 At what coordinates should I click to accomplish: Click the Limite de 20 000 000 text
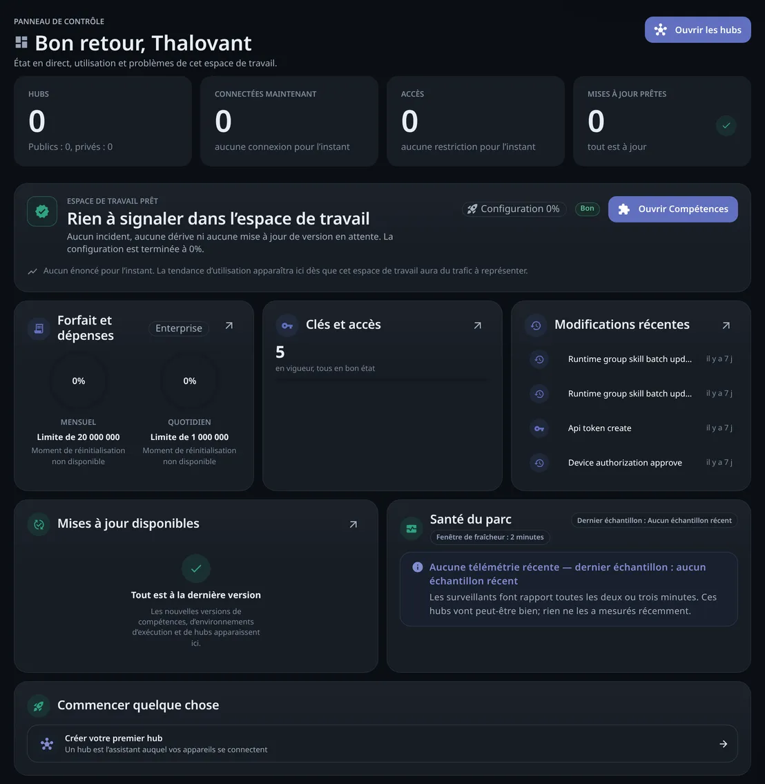[x=79, y=437]
